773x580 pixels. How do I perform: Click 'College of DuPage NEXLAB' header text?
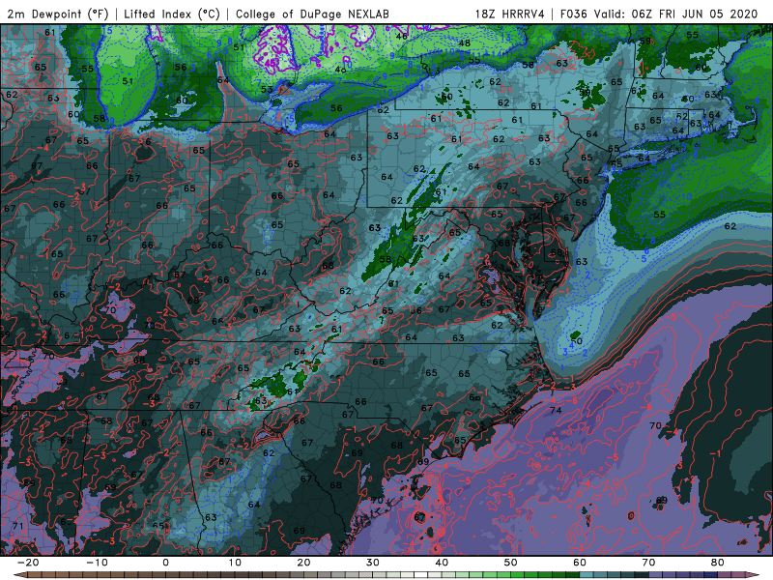312,14
